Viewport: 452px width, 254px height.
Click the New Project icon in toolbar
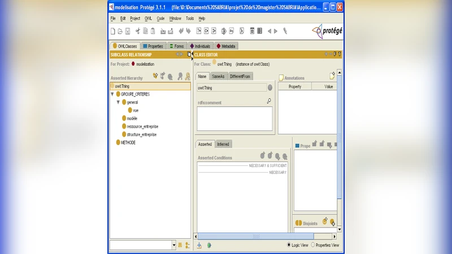click(113, 31)
